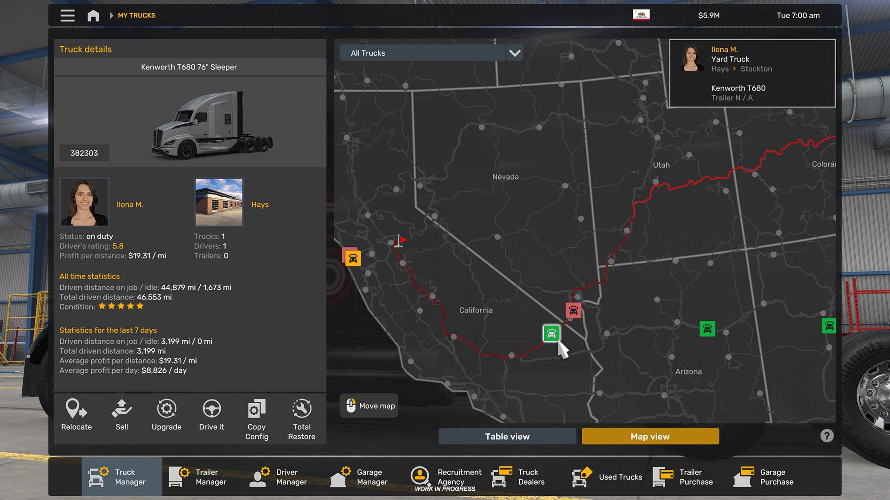Go to the home screen icon

[93, 16]
